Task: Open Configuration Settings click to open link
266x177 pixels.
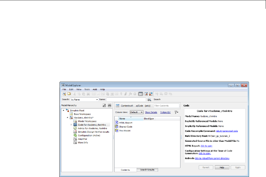Action: click(205, 153)
